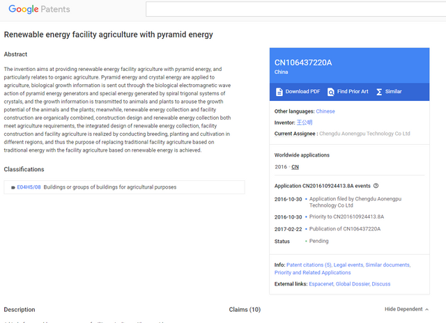
Task: Click the Chengdu Aonengpu Technology Co Ltd assignee text
Action: pyautogui.click(x=364, y=134)
